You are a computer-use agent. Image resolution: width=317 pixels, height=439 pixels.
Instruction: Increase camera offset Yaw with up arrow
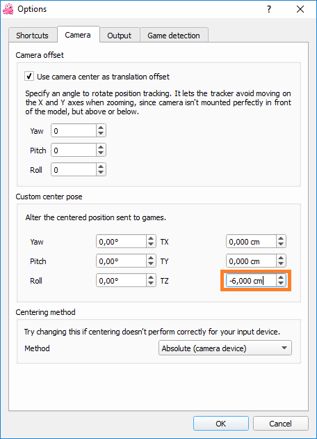tap(101, 128)
